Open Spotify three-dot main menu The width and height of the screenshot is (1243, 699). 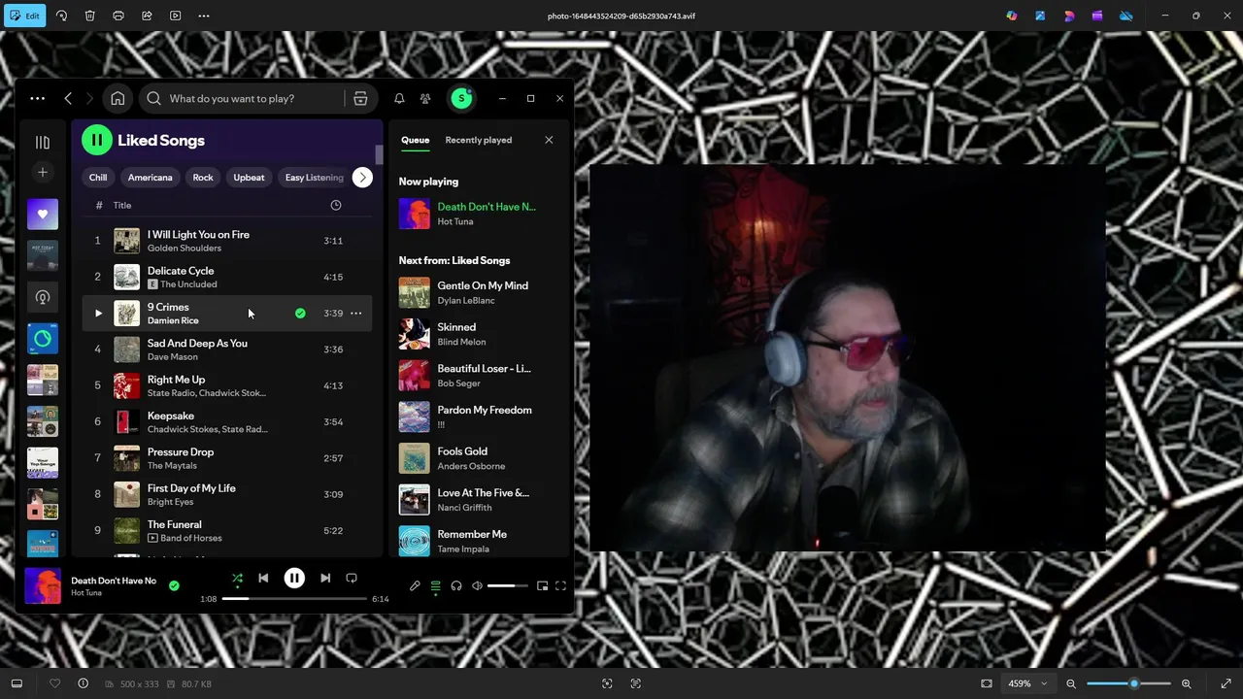[x=37, y=98]
